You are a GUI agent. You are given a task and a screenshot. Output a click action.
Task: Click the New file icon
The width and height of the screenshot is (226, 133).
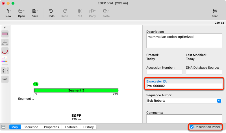point(7,11)
